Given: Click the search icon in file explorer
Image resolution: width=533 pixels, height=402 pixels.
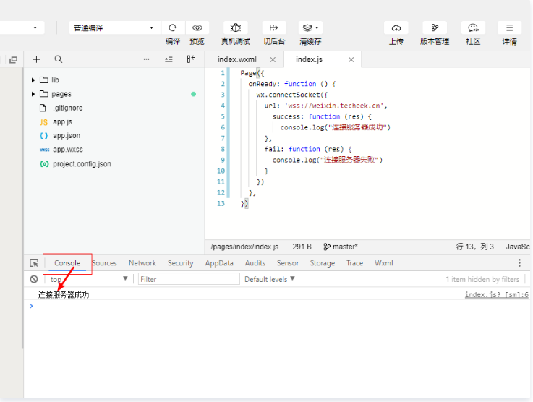Looking at the screenshot, I should pyautogui.click(x=58, y=59).
